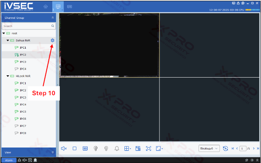This screenshot has height=163, width=261.
Task: Jump to the last page
Action: (258, 148)
